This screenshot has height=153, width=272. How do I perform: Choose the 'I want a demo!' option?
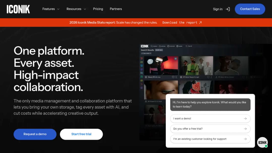(x=210, y=119)
